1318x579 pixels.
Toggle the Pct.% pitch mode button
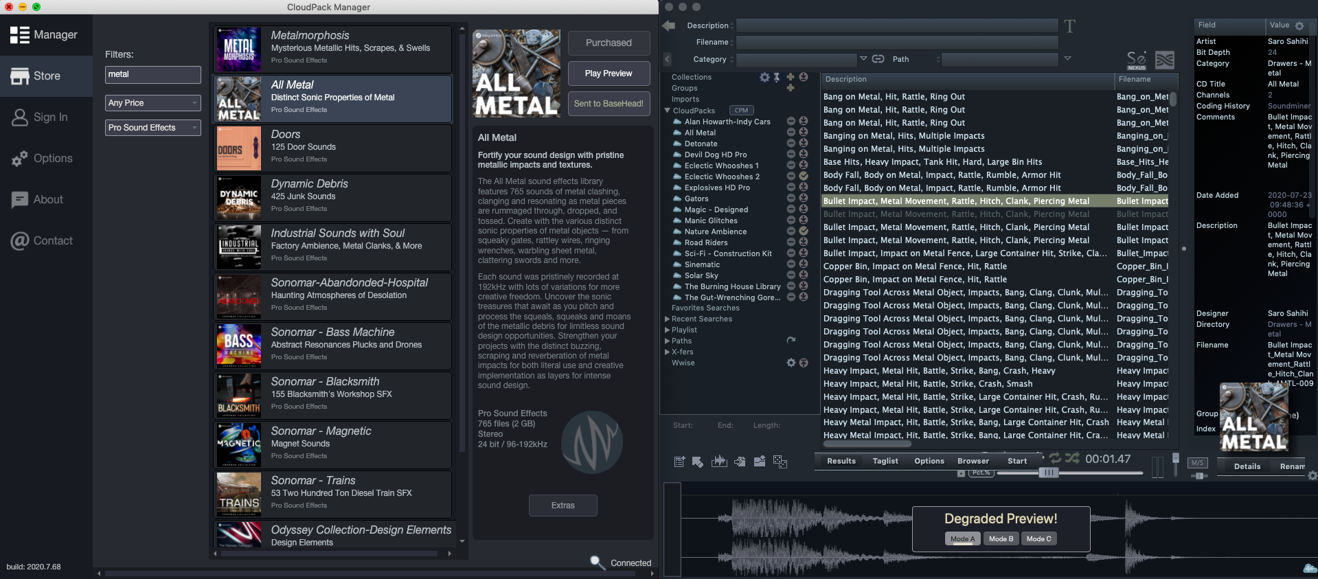point(981,473)
